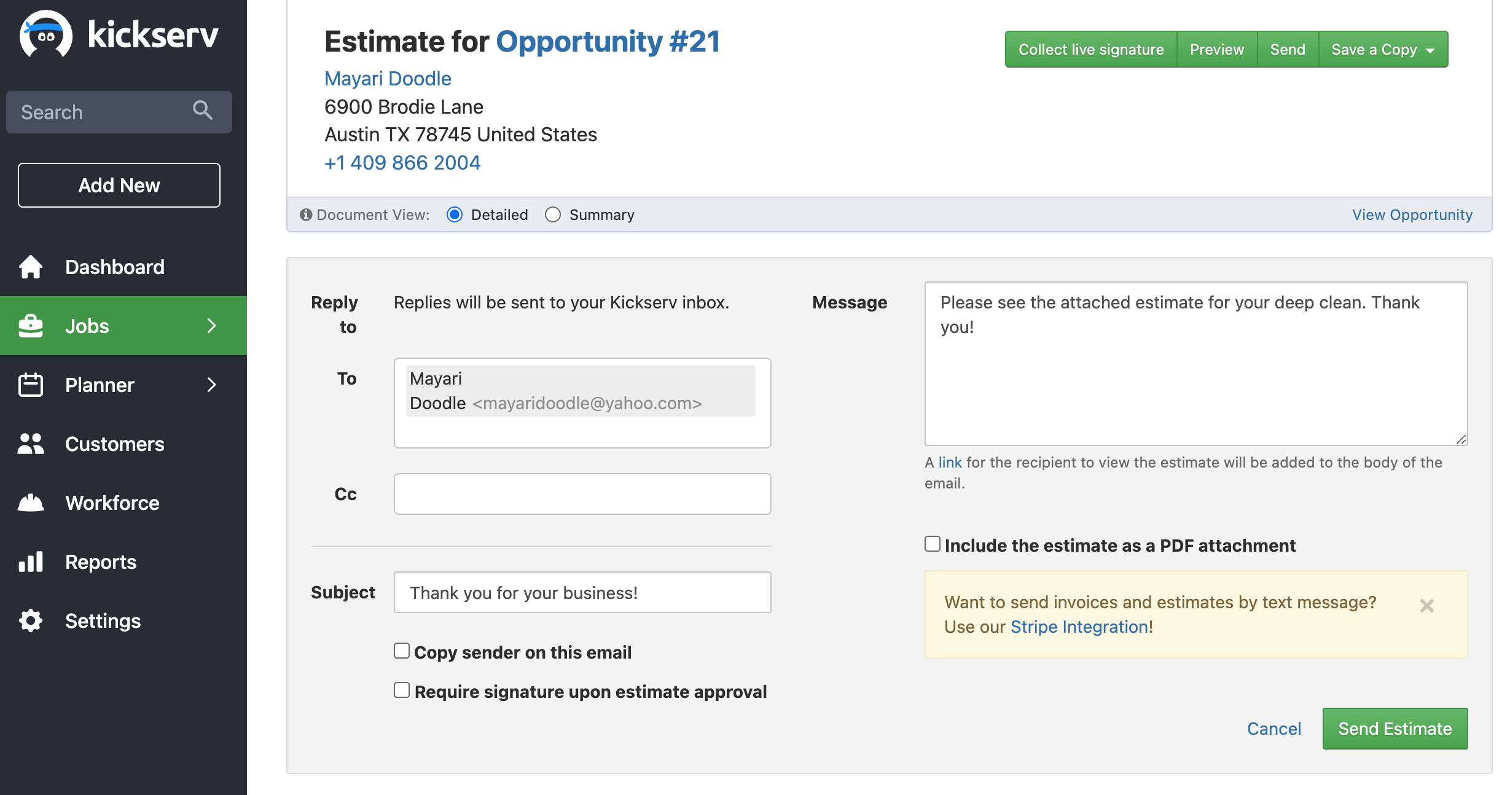The width and height of the screenshot is (1510, 795).
Task: Click into the Cc input field
Action: pos(582,494)
